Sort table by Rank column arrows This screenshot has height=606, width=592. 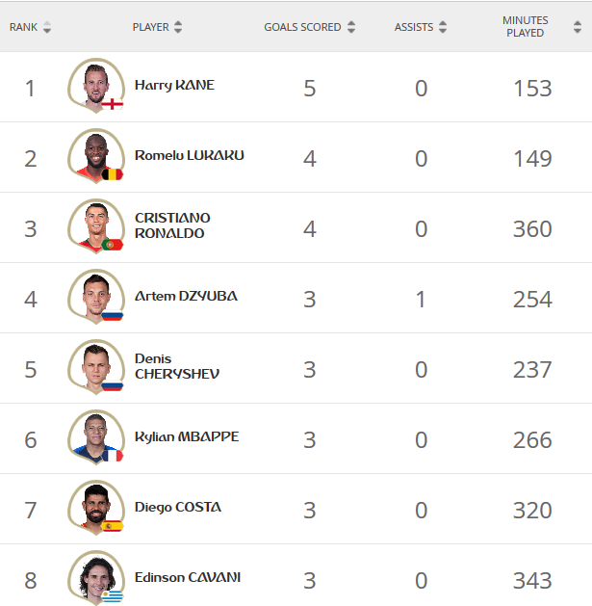coord(47,27)
